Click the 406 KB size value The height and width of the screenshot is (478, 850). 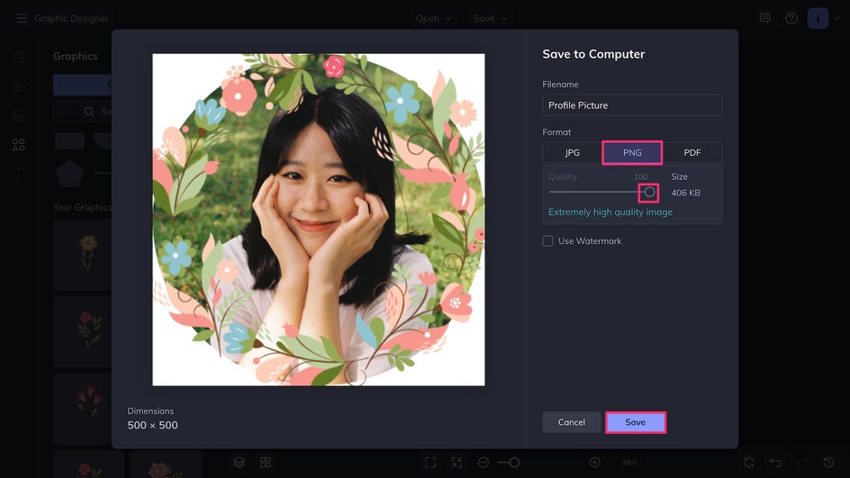(686, 193)
